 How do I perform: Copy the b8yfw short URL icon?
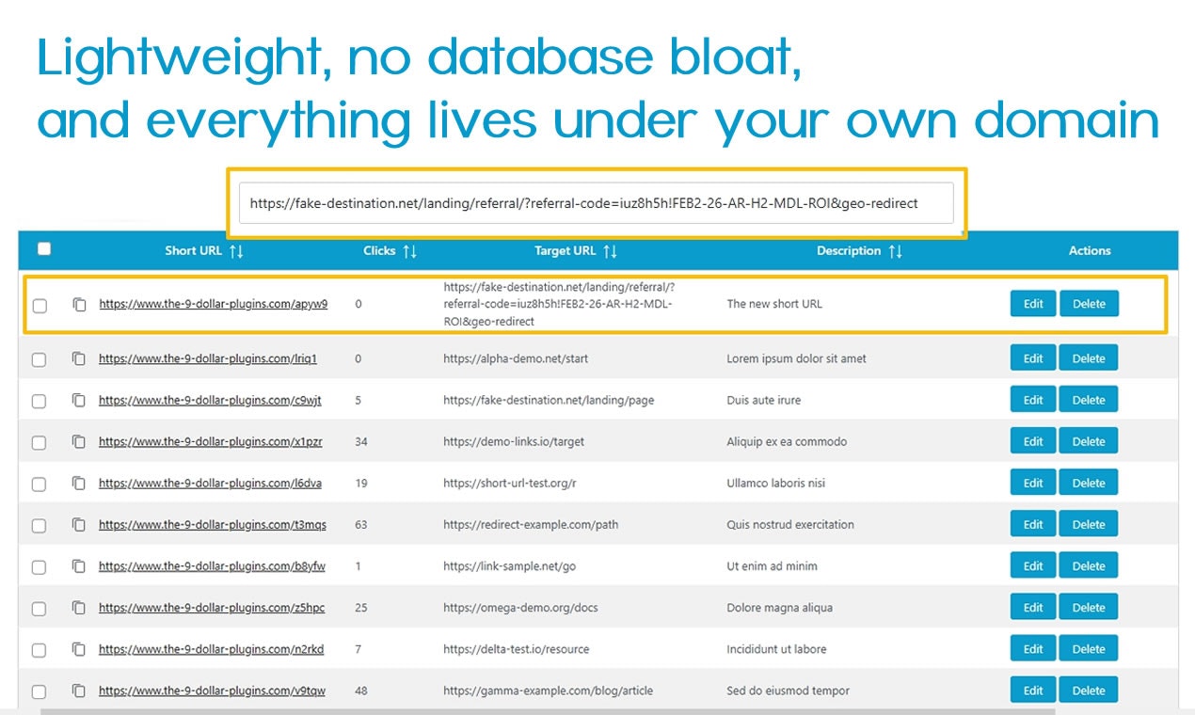pos(79,566)
